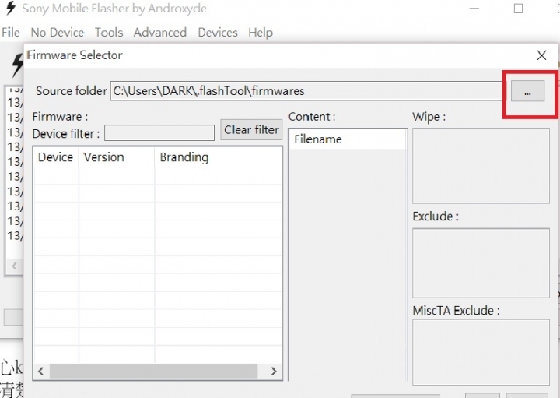Click the source folder browse (...) button
This screenshot has height=398, width=560.
[527, 91]
